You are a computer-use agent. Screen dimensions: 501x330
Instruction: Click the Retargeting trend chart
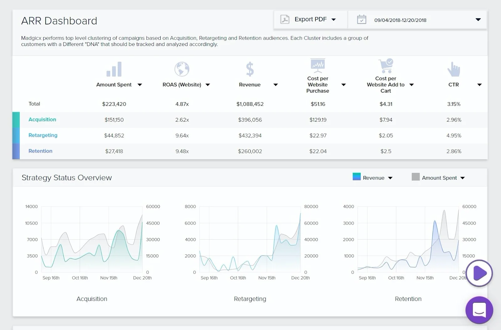250,239
